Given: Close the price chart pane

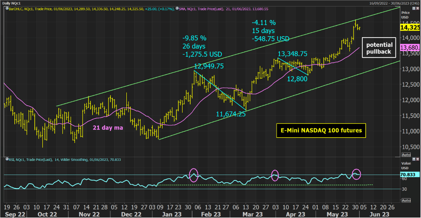Looking at the screenshot, I should coord(418,8).
